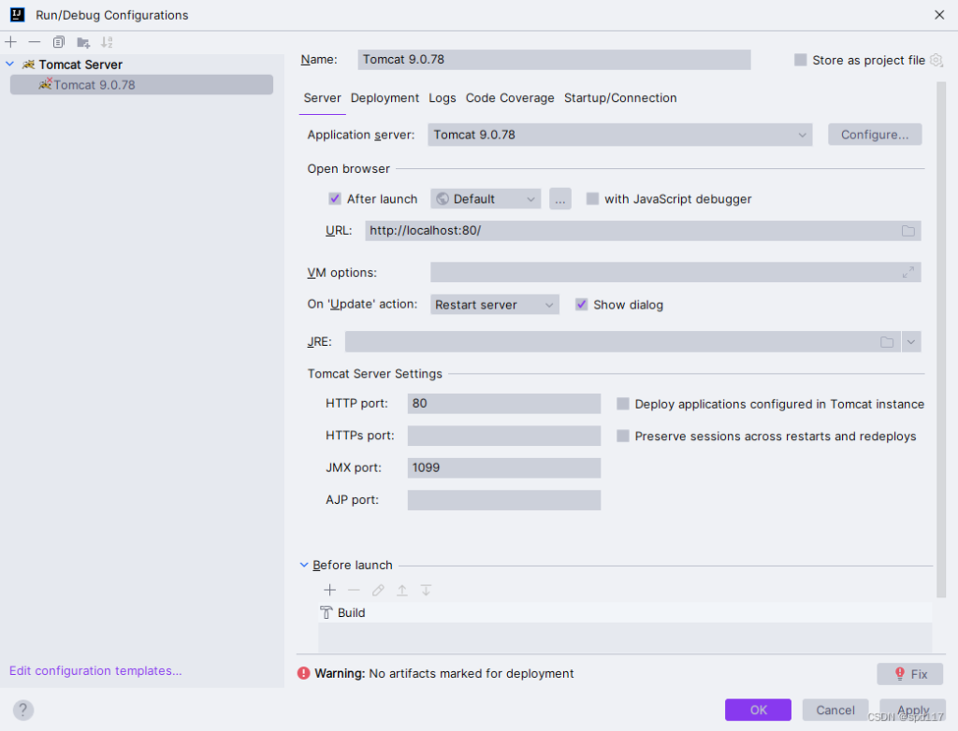Open the On 'Update' action dropdown

494,304
